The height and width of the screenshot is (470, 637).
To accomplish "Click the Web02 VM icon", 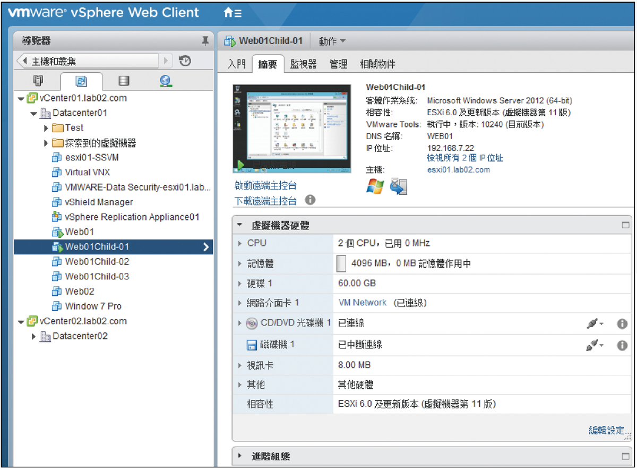I will click(x=57, y=292).
